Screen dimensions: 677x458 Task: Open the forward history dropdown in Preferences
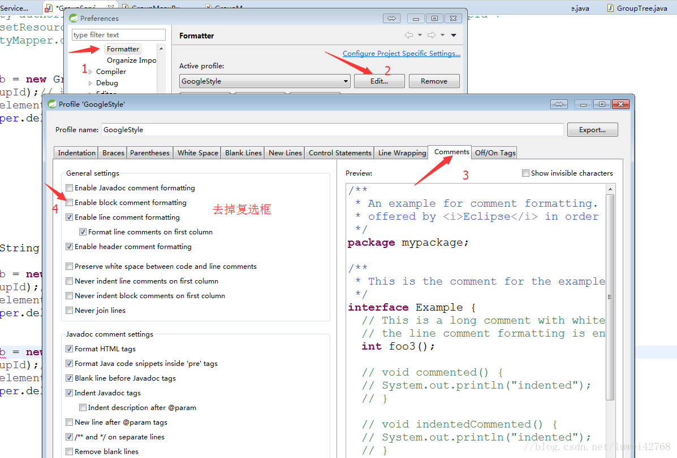442,35
